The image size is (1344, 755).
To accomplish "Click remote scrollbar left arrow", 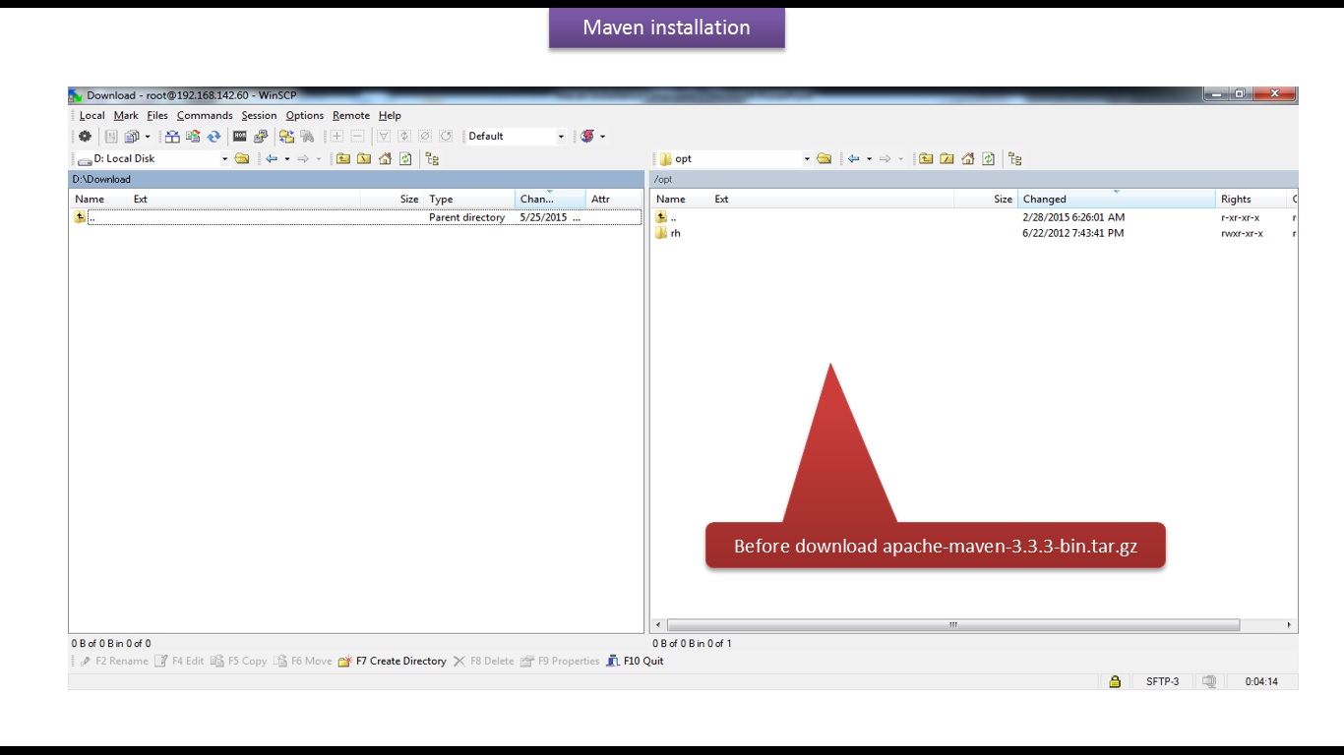I will point(658,625).
